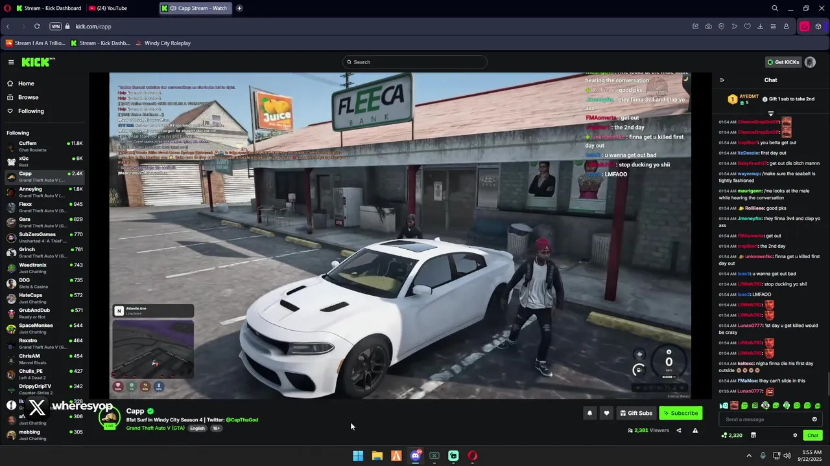Switch to Stream - Kick Dashboard tab

[x=49, y=8]
